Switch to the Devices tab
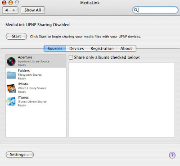Viewport: 180px width, 166px height. [x=76, y=49]
